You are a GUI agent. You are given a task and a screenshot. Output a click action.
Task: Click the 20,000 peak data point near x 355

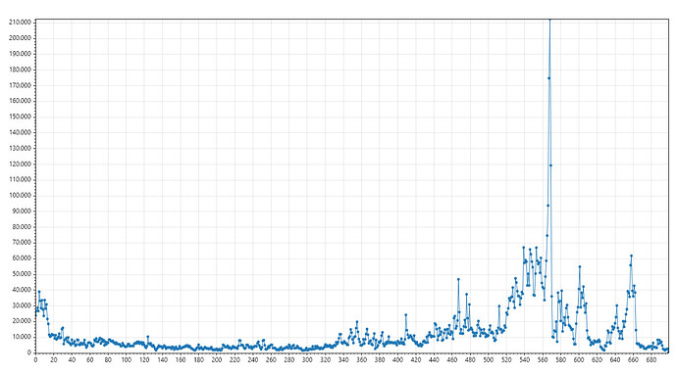357,321
